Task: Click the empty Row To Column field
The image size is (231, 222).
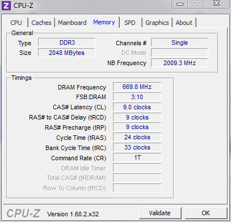Action: coord(137,188)
